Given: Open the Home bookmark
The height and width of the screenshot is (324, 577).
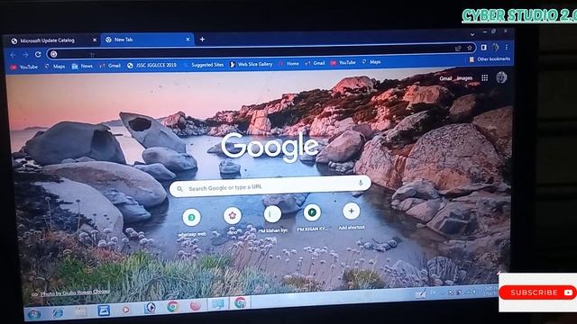Looking at the screenshot, I should click(x=289, y=64).
